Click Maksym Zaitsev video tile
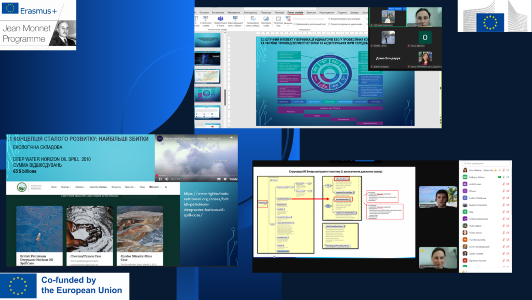This screenshot has width=532, height=300. pyautogui.click(x=438, y=197)
